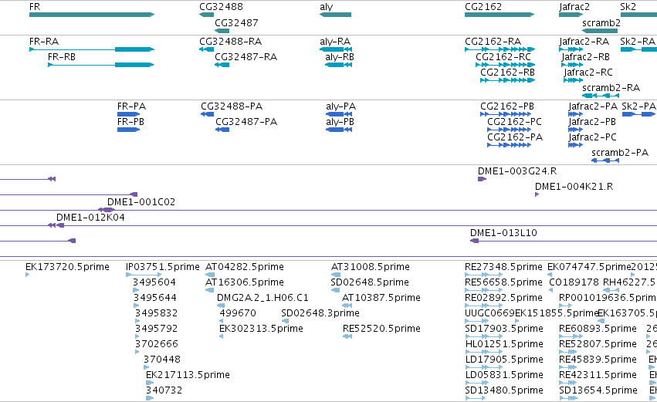Select transcript aly-RA
This screenshot has height=402, width=657.
pos(335,49)
